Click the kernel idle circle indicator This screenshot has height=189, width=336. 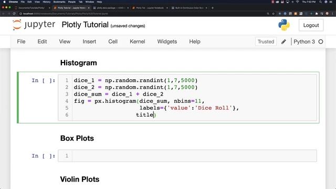(321, 41)
